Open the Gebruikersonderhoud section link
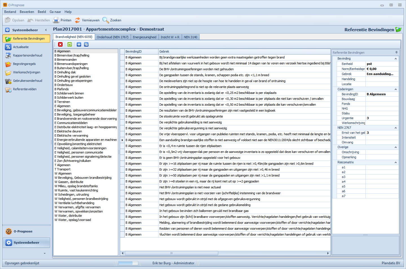Image resolution: width=406 pixels, height=269 pixels. pos(28,81)
